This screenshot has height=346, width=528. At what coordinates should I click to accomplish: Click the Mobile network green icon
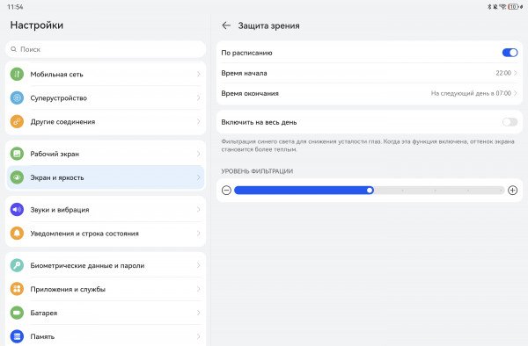click(17, 75)
